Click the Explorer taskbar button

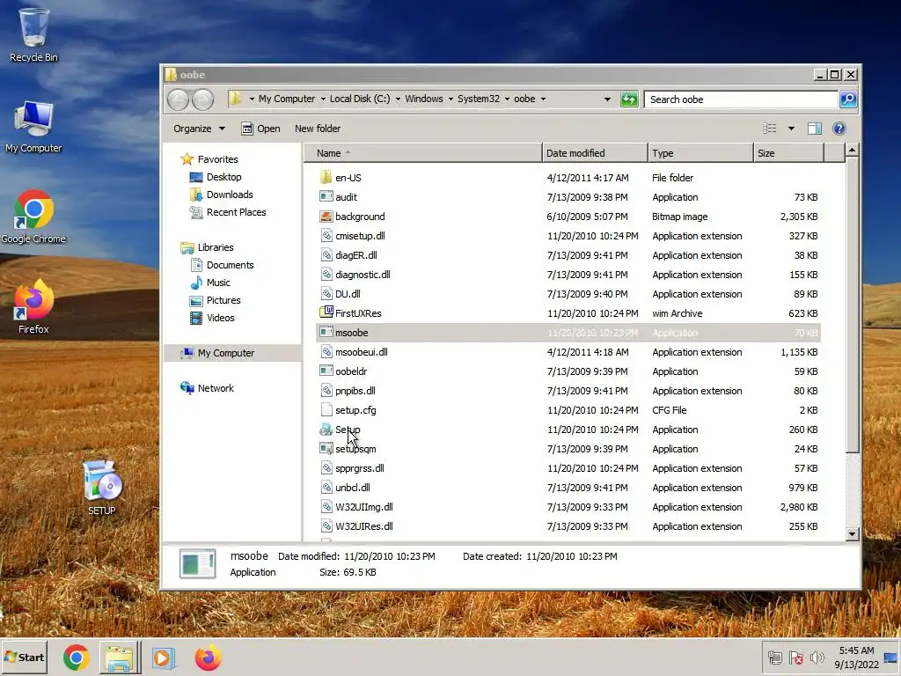(x=120, y=658)
